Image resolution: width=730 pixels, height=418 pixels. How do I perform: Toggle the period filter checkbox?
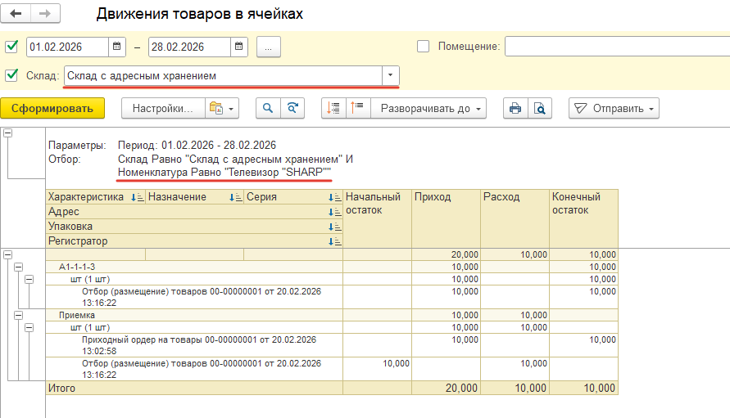[11, 47]
